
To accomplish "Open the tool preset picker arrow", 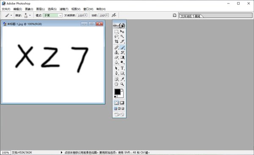I will (11, 15).
